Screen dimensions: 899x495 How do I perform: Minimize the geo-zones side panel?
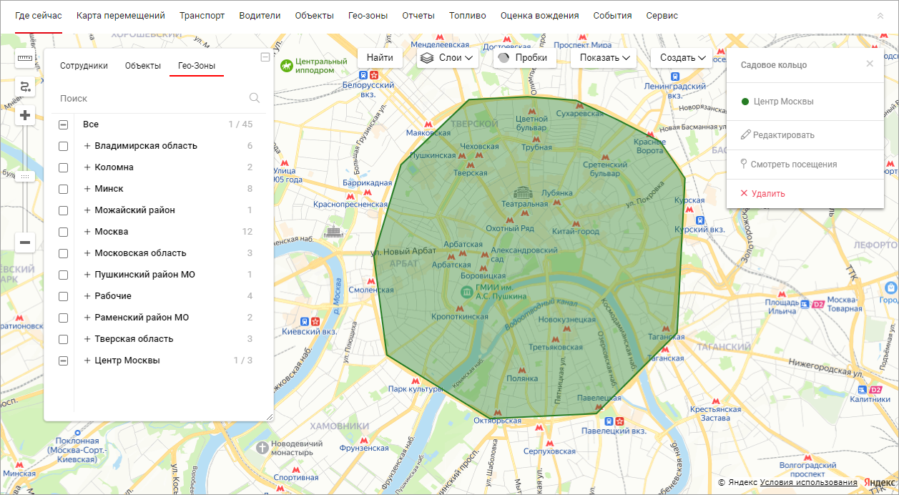265,57
